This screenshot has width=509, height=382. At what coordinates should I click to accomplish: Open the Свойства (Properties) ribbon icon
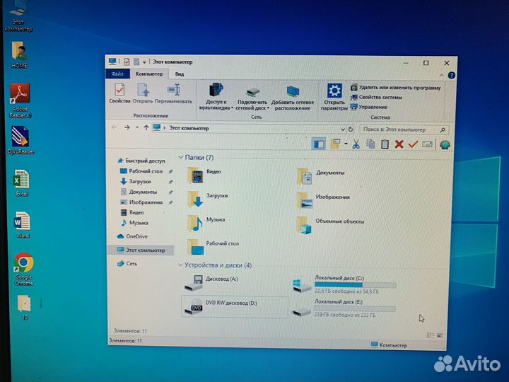click(x=119, y=93)
